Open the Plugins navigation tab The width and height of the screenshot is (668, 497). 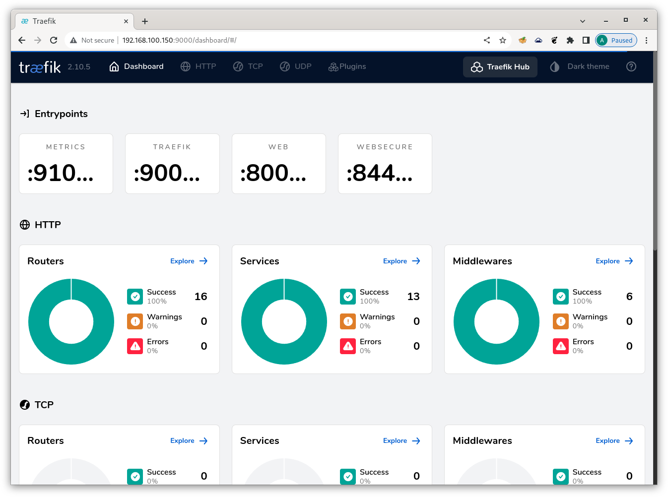coord(347,66)
